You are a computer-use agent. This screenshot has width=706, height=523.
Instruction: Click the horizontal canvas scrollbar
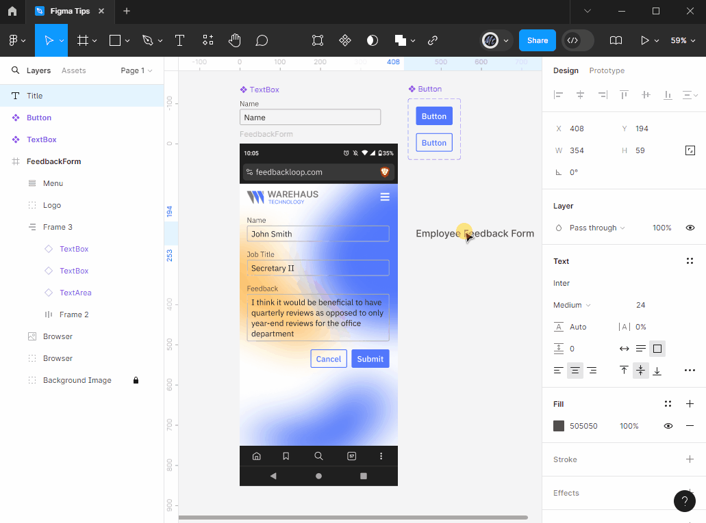353,517
